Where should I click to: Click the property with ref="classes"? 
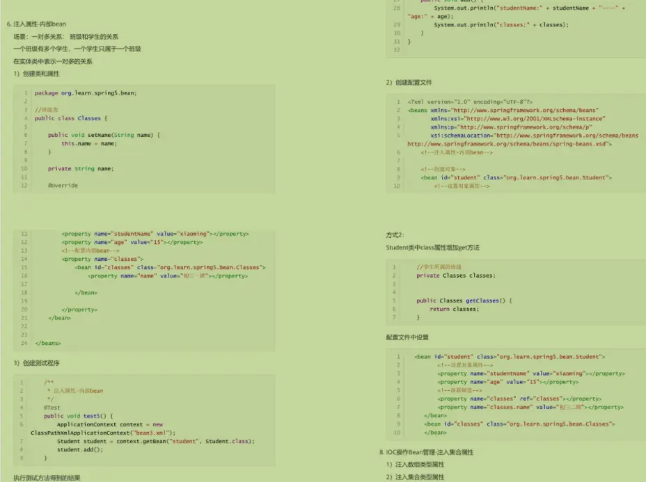[519, 399]
